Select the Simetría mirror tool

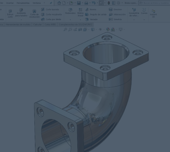click(115, 19)
